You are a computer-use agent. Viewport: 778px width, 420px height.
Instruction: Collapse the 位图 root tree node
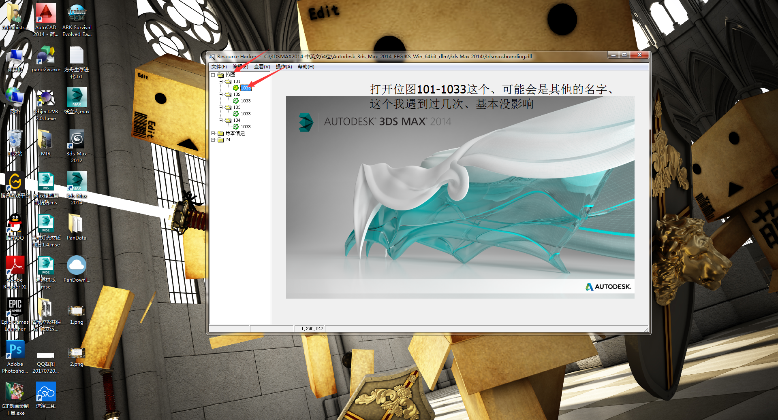[213, 75]
